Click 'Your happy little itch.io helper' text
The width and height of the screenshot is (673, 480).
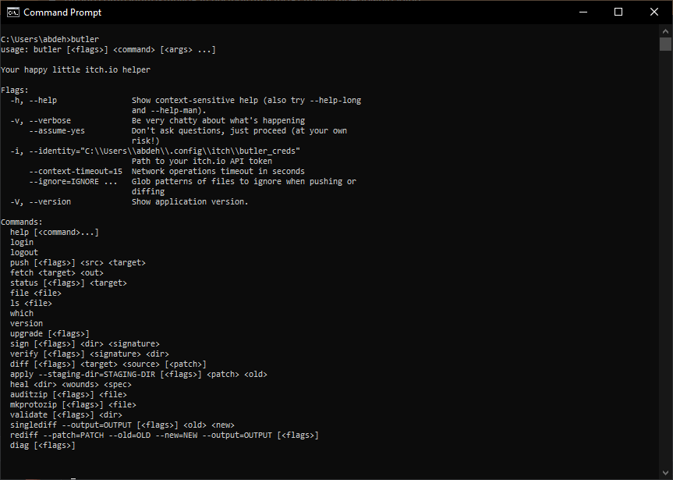click(x=76, y=69)
